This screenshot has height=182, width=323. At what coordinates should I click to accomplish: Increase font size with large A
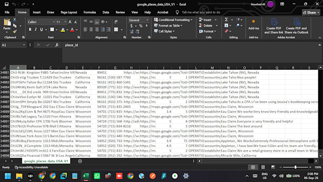[70, 22]
